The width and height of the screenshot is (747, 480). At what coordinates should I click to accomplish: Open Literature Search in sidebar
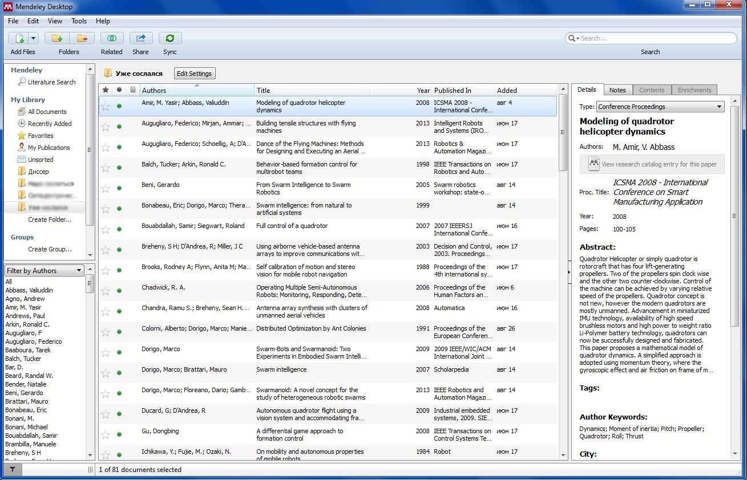pos(51,82)
